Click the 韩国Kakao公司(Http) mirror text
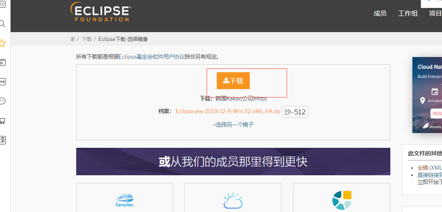The height and width of the screenshot is (212, 442). point(241,99)
